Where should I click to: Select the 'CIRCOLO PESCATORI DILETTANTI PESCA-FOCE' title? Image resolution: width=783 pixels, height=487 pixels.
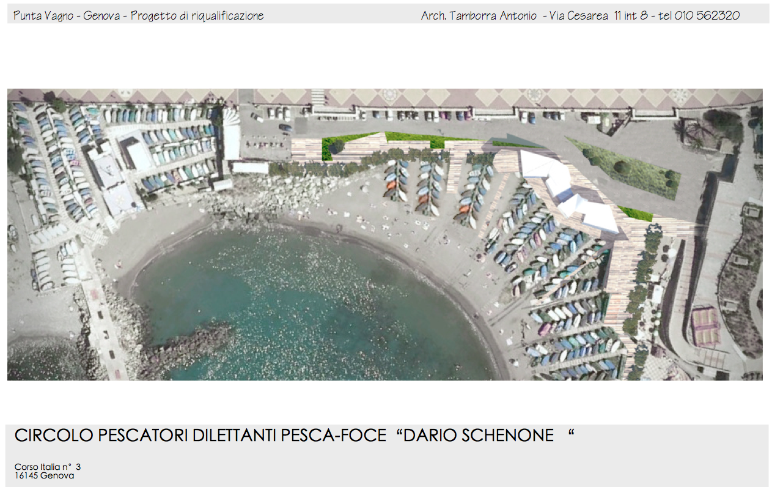pyautogui.click(x=200, y=436)
